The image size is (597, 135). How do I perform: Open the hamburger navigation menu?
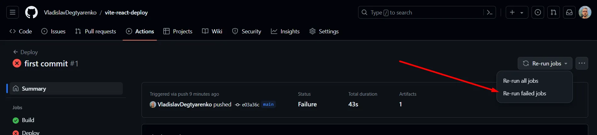click(x=13, y=13)
